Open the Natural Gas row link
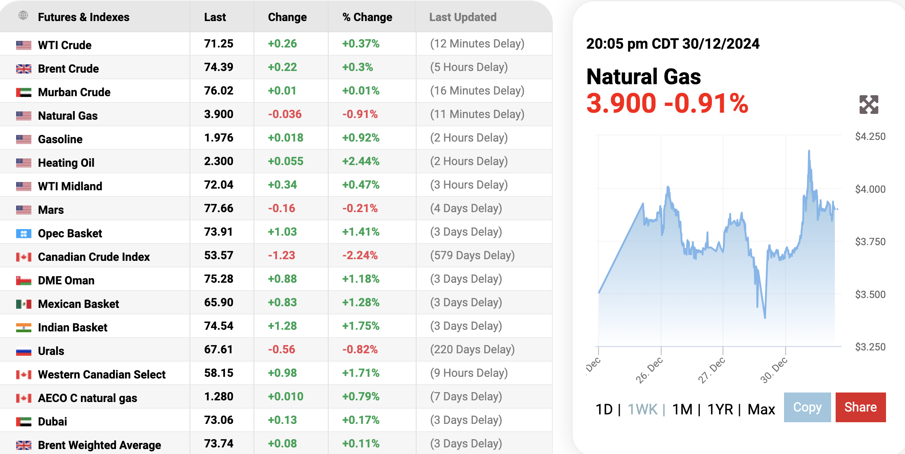This screenshot has width=905, height=454. pos(68,116)
